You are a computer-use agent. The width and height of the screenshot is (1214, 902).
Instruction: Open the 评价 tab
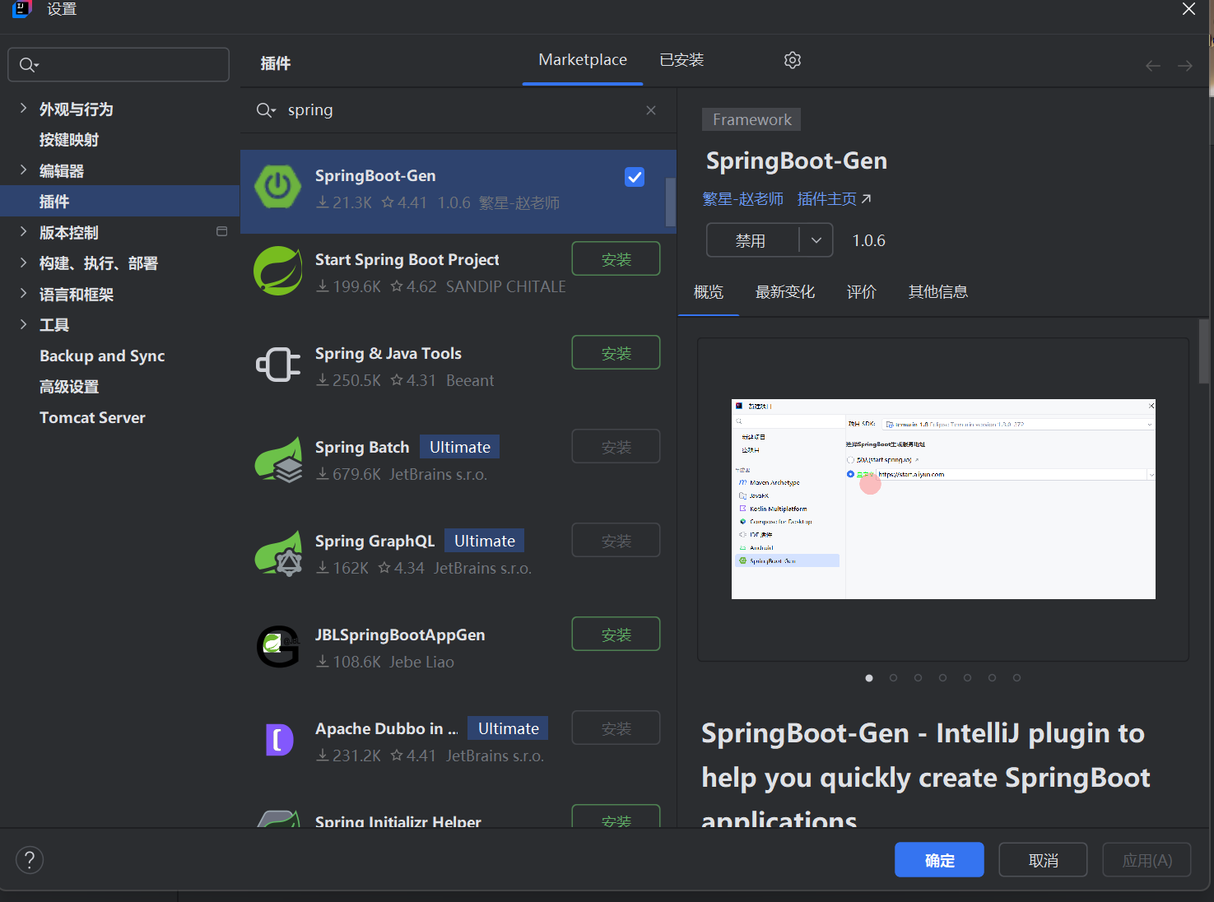tap(862, 292)
